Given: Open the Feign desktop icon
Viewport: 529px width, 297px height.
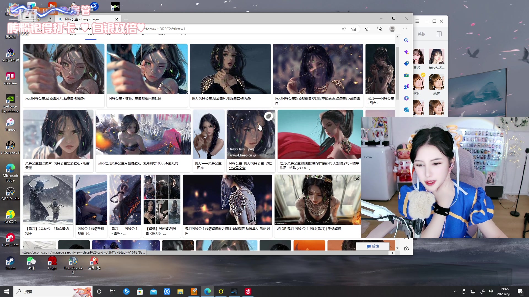Looking at the screenshot, I should (x=52, y=263).
